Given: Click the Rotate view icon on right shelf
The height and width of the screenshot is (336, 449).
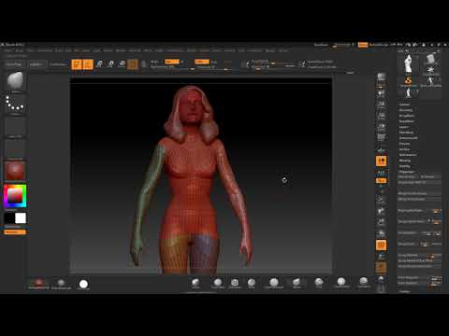Looking at the screenshot, I should click(x=381, y=233).
